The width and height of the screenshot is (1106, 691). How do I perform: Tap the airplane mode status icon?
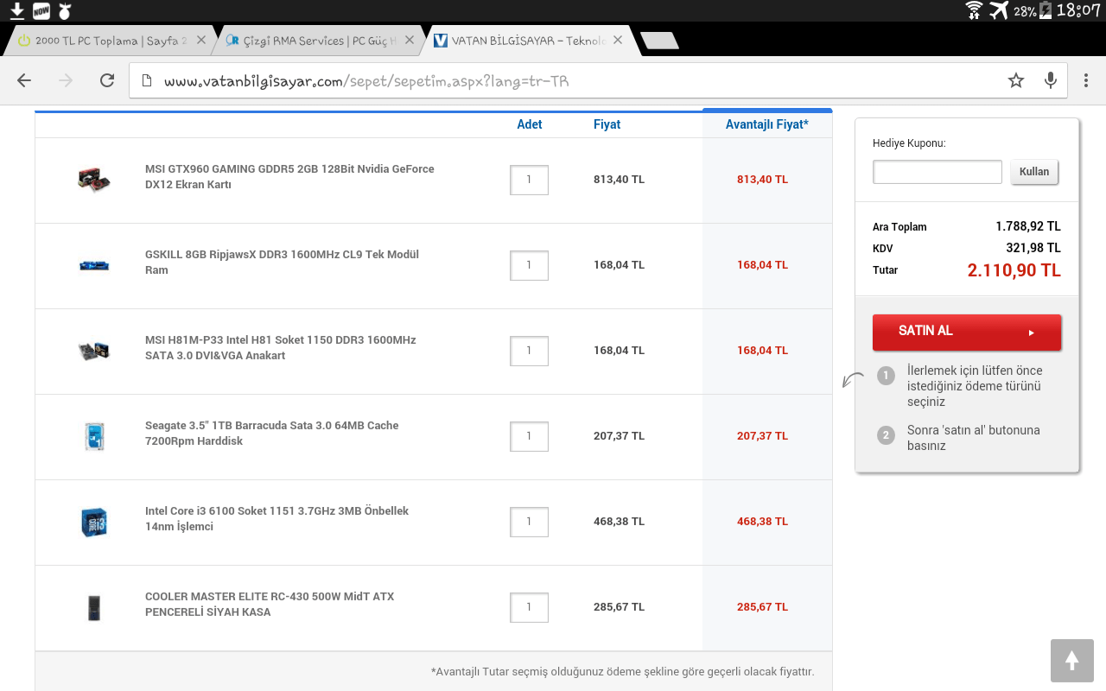(999, 10)
